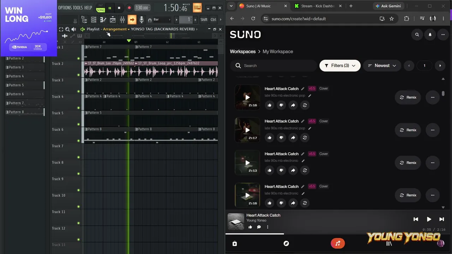Open Suno notifications bell
The width and height of the screenshot is (452, 254).
click(x=430, y=35)
